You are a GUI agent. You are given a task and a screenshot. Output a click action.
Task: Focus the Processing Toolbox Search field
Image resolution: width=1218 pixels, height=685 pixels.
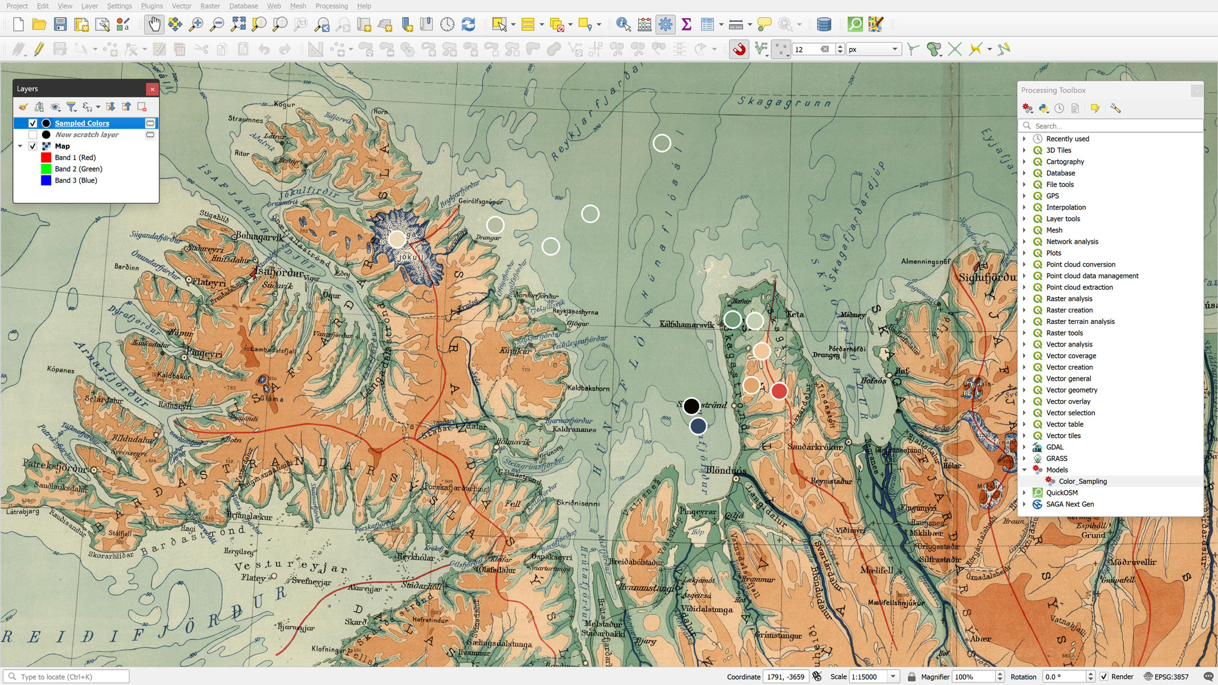click(x=1111, y=126)
